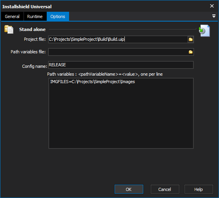Click the Path variables file field

tap(118, 52)
